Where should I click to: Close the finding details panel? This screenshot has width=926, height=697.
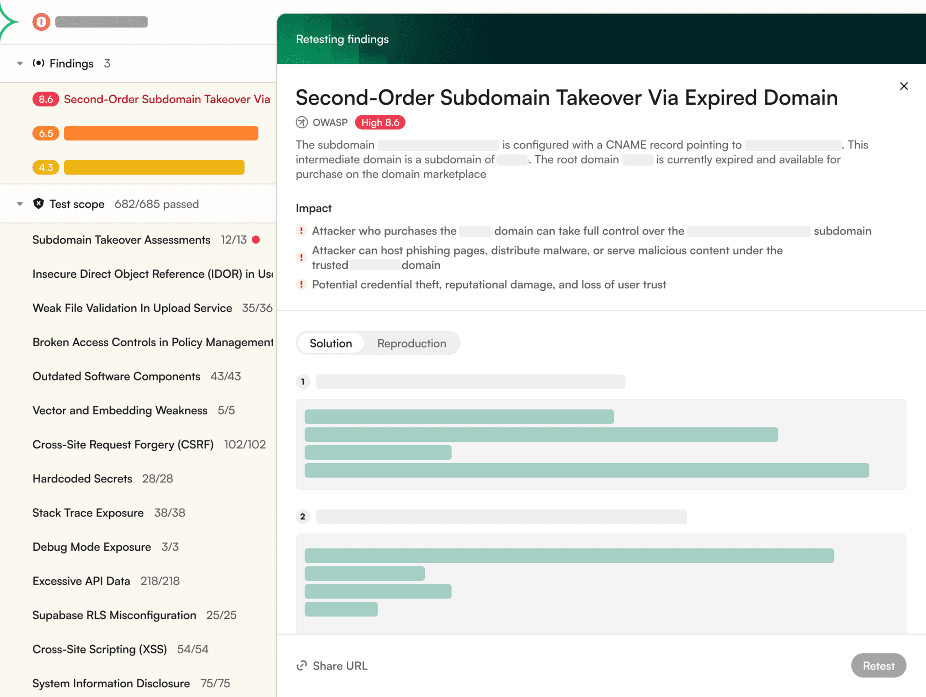904,86
